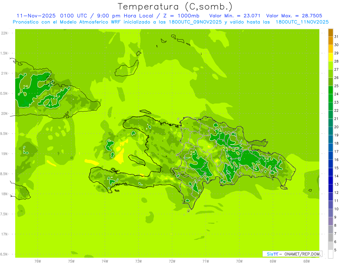Click the 68W longitude axis label

point(306,261)
